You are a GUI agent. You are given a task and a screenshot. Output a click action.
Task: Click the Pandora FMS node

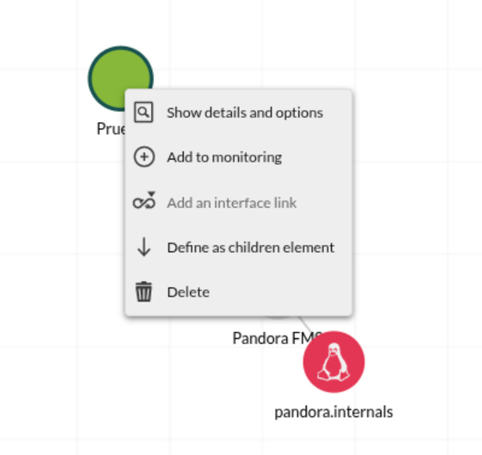[279, 313]
